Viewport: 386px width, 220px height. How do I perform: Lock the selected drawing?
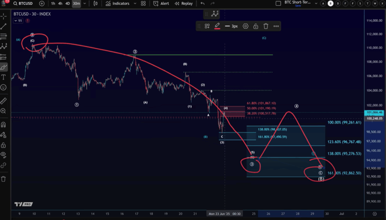pos(256,26)
